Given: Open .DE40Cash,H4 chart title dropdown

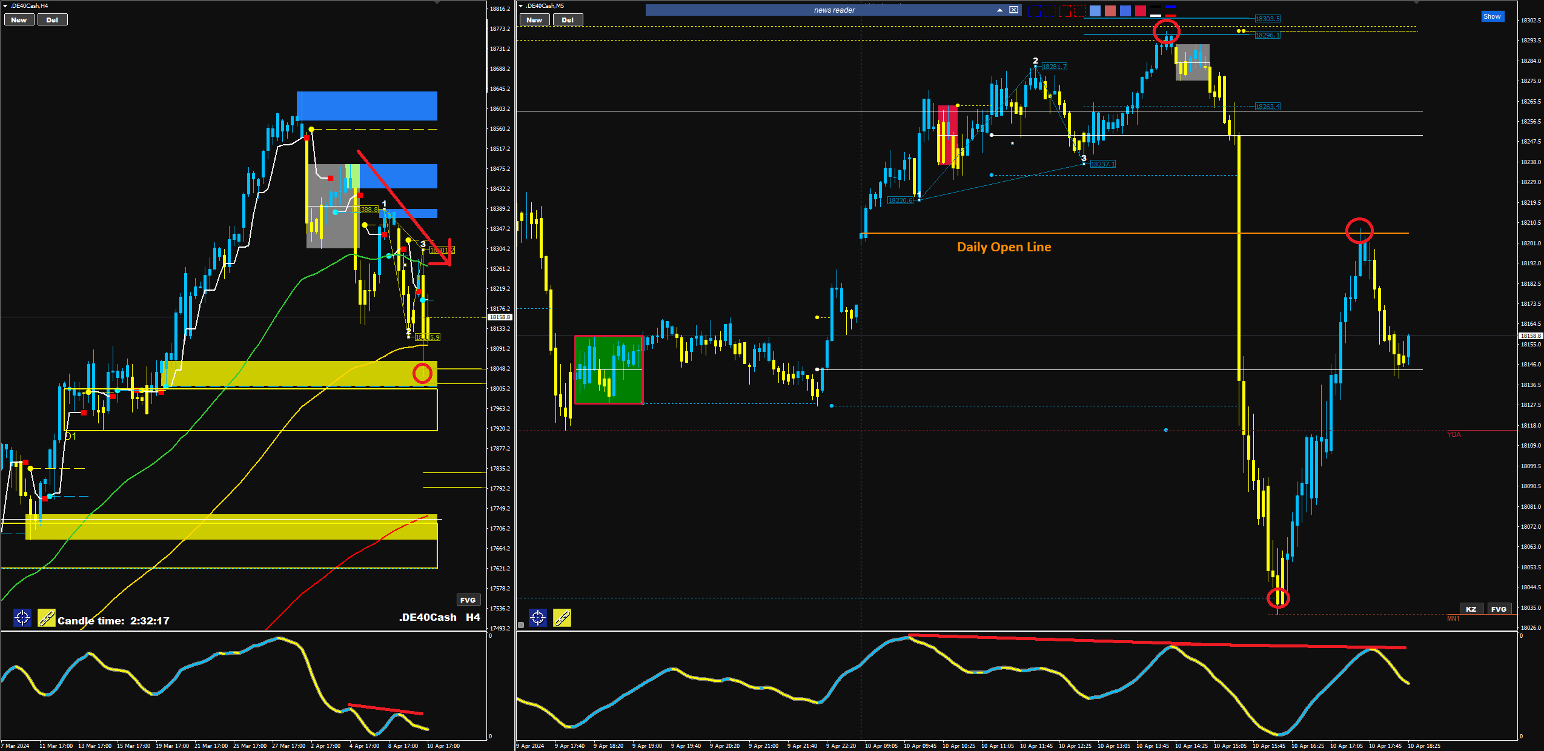Looking at the screenshot, I should coord(5,5).
